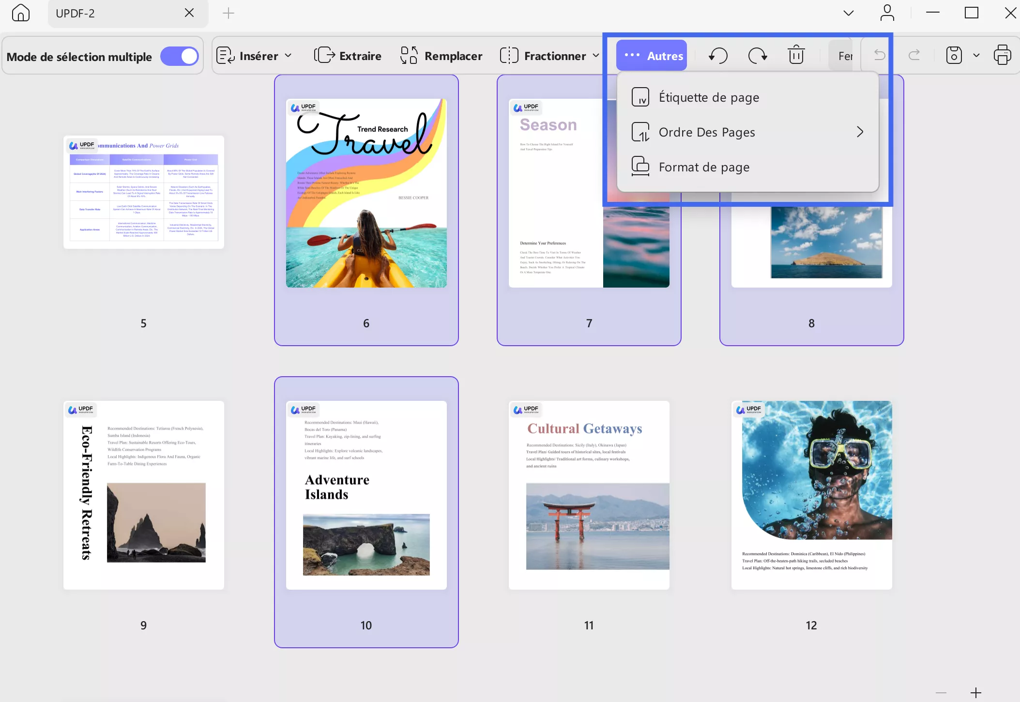
Task: Choose Étiquette de page menu item
Action: click(x=709, y=97)
